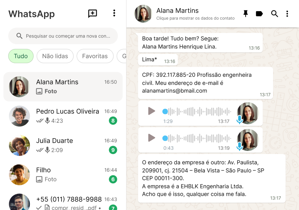Open the sidebar three-dot menu beside WhatsApp
Image resolution: width=299 pixels, height=210 pixels.
(x=114, y=13)
